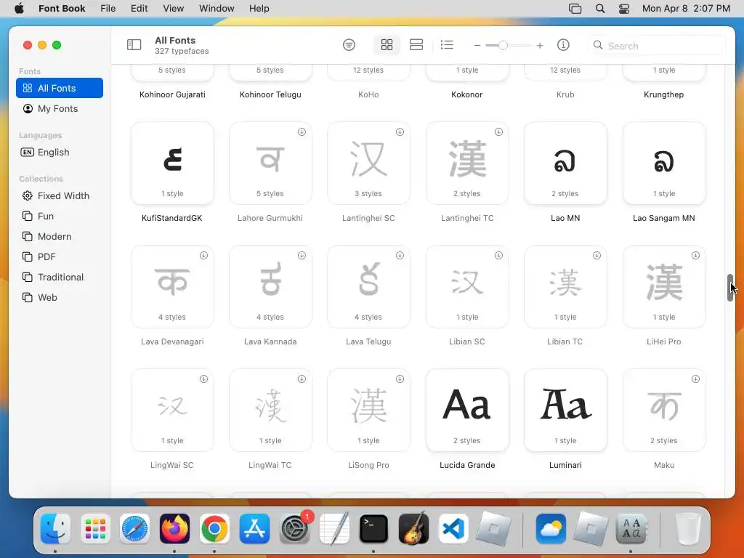Image resolution: width=744 pixels, height=558 pixels.
Task: Download Lava Devanagari via its download icon
Action: pyautogui.click(x=203, y=255)
